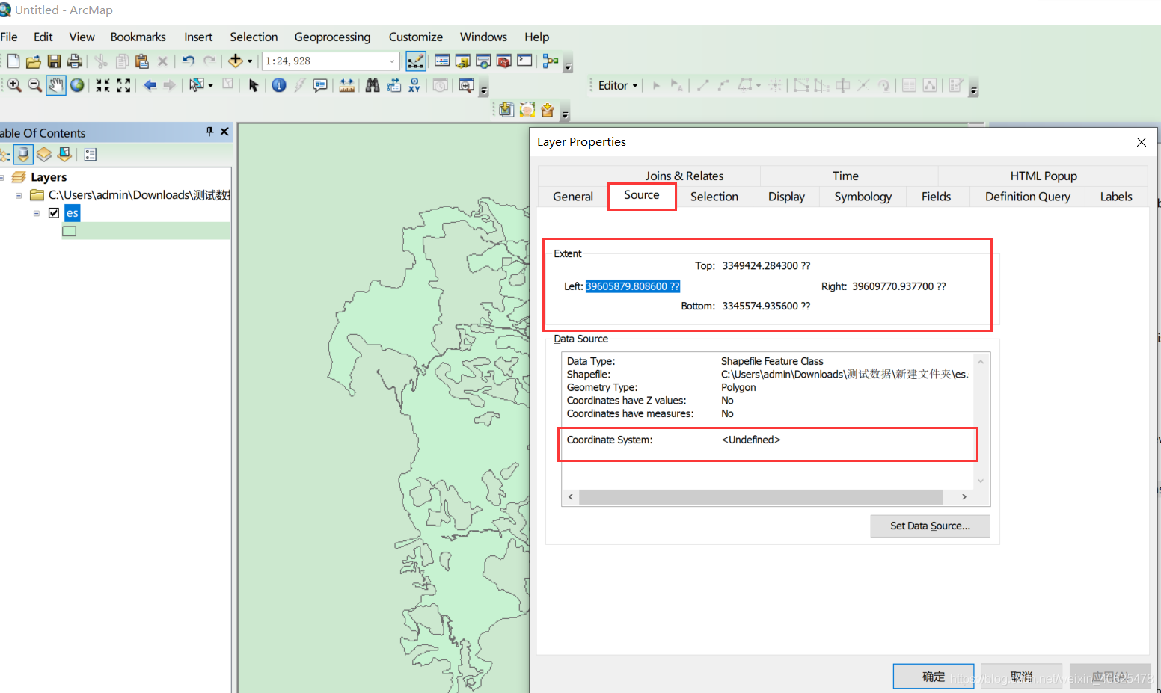
Task: Close the Layer Properties dialog
Action: 1142,142
